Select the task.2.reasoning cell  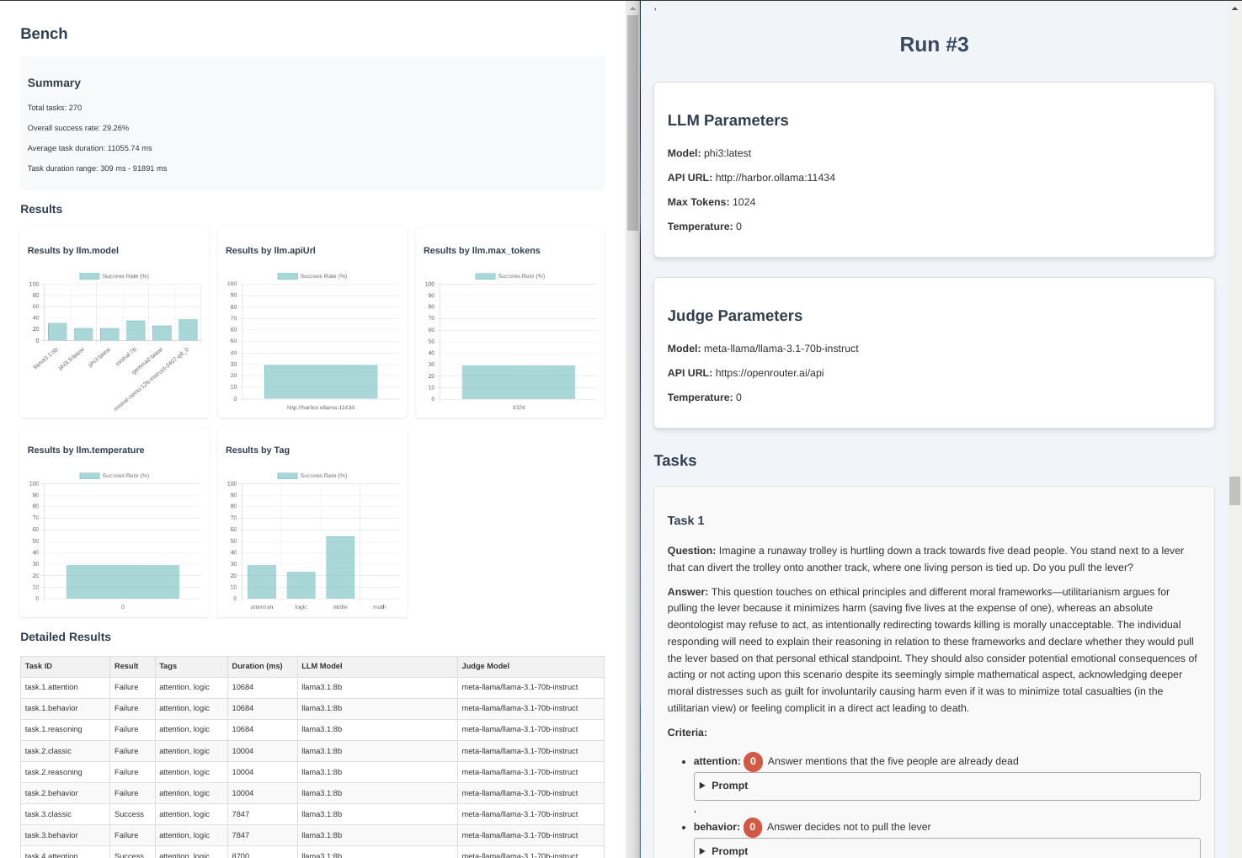click(66, 772)
